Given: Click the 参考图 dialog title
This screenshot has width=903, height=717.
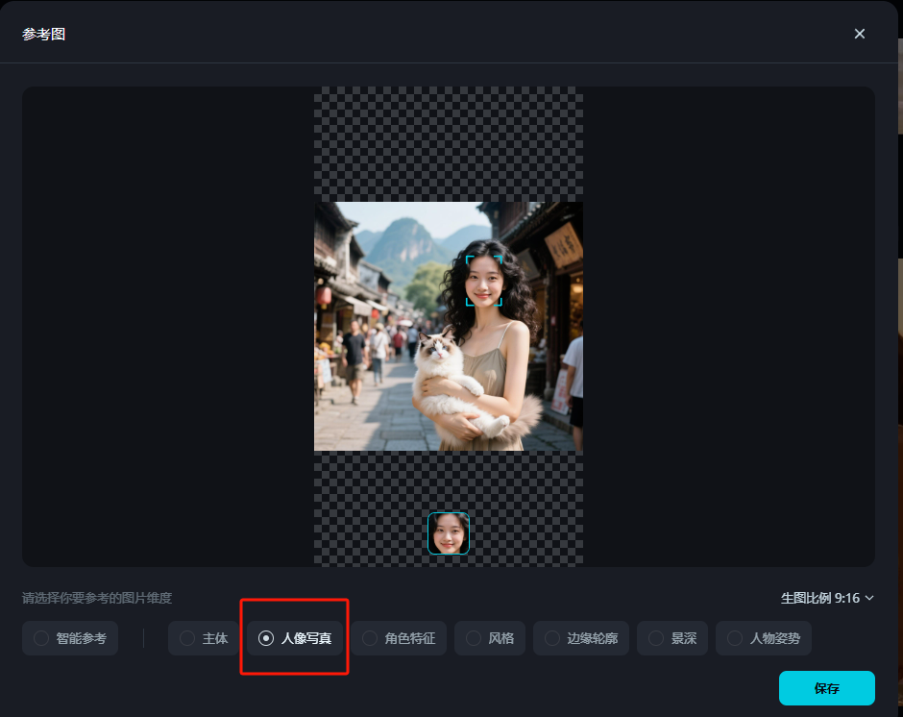Looking at the screenshot, I should 44,34.
